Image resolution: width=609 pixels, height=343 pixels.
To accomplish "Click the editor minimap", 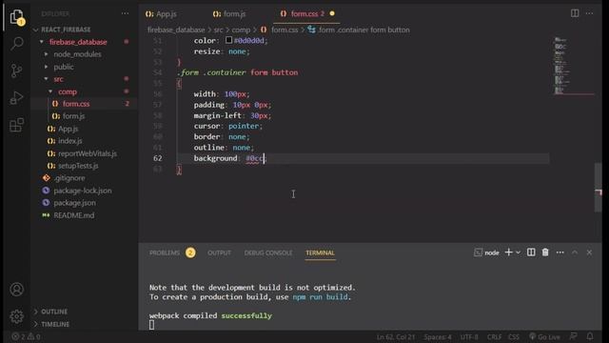I will click(x=573, y=66).
